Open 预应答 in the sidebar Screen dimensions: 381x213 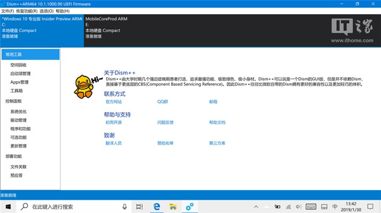click(x=16, y=175)
